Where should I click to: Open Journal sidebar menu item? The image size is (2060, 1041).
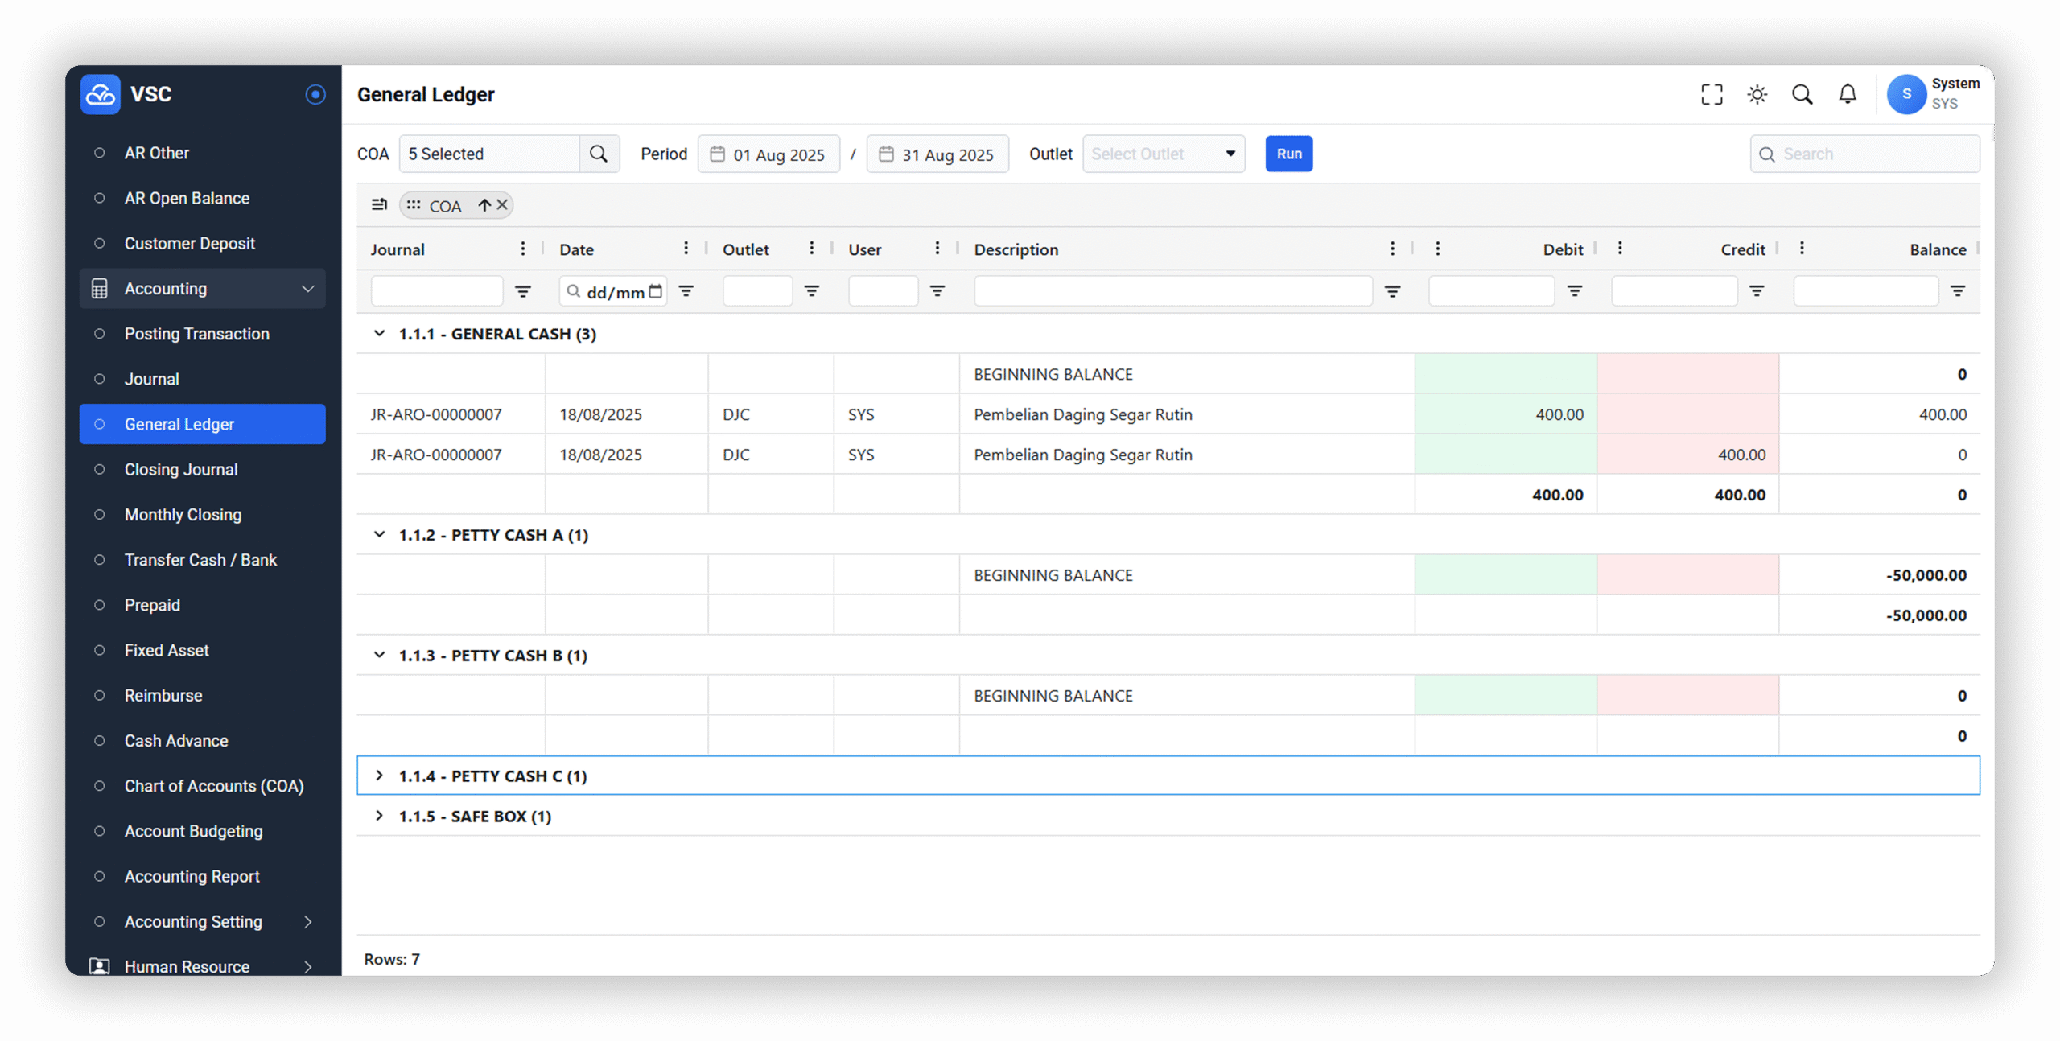(x=203, y=379)
